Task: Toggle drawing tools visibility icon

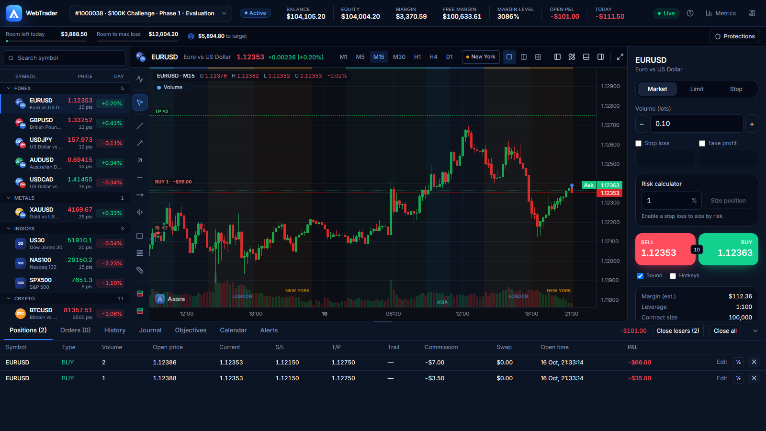Action: coord(572,57)
